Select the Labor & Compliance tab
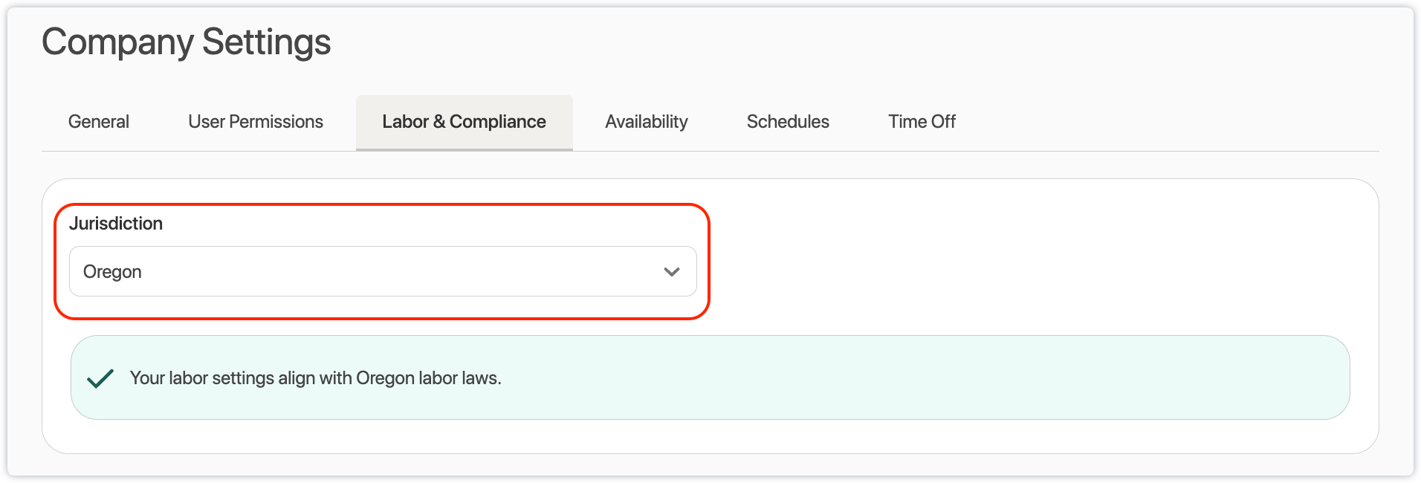The width and height of the screenshot is (1421, 483). click(x=464, y=122)
